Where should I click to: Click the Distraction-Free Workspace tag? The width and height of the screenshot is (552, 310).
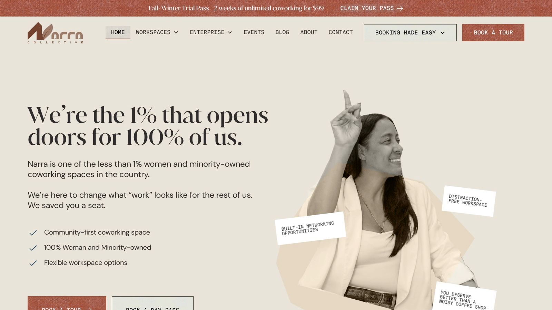pyautogui.click(x=469, y=201)
